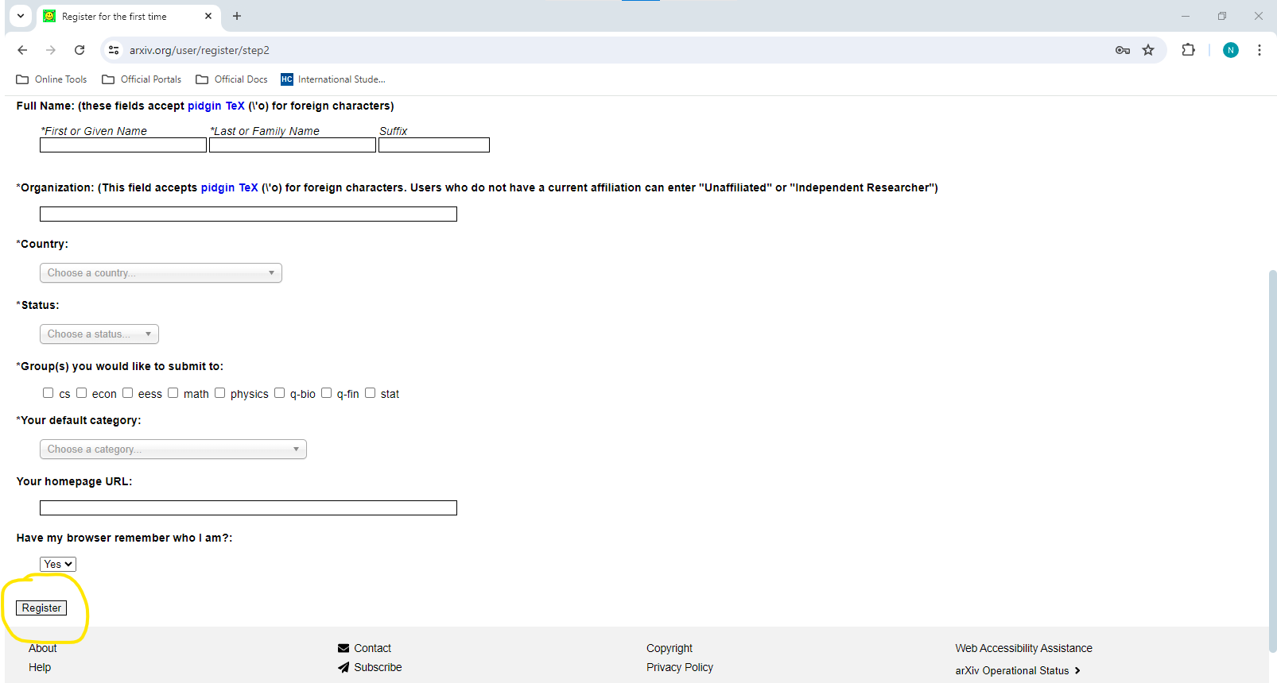Open a new browser tab

pos(237,16)
